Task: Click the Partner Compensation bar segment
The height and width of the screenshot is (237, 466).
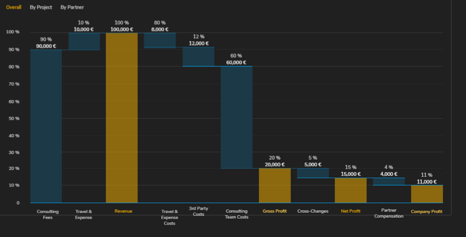Action: coord(389,182)
